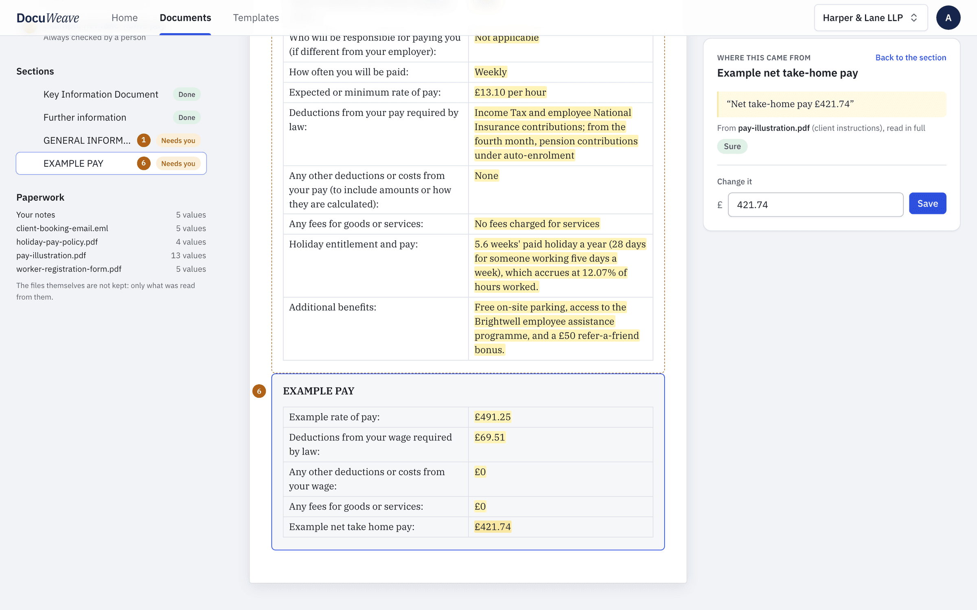Select the Further information section
Viewport: 977px width, 610px height.
(111, 118)
